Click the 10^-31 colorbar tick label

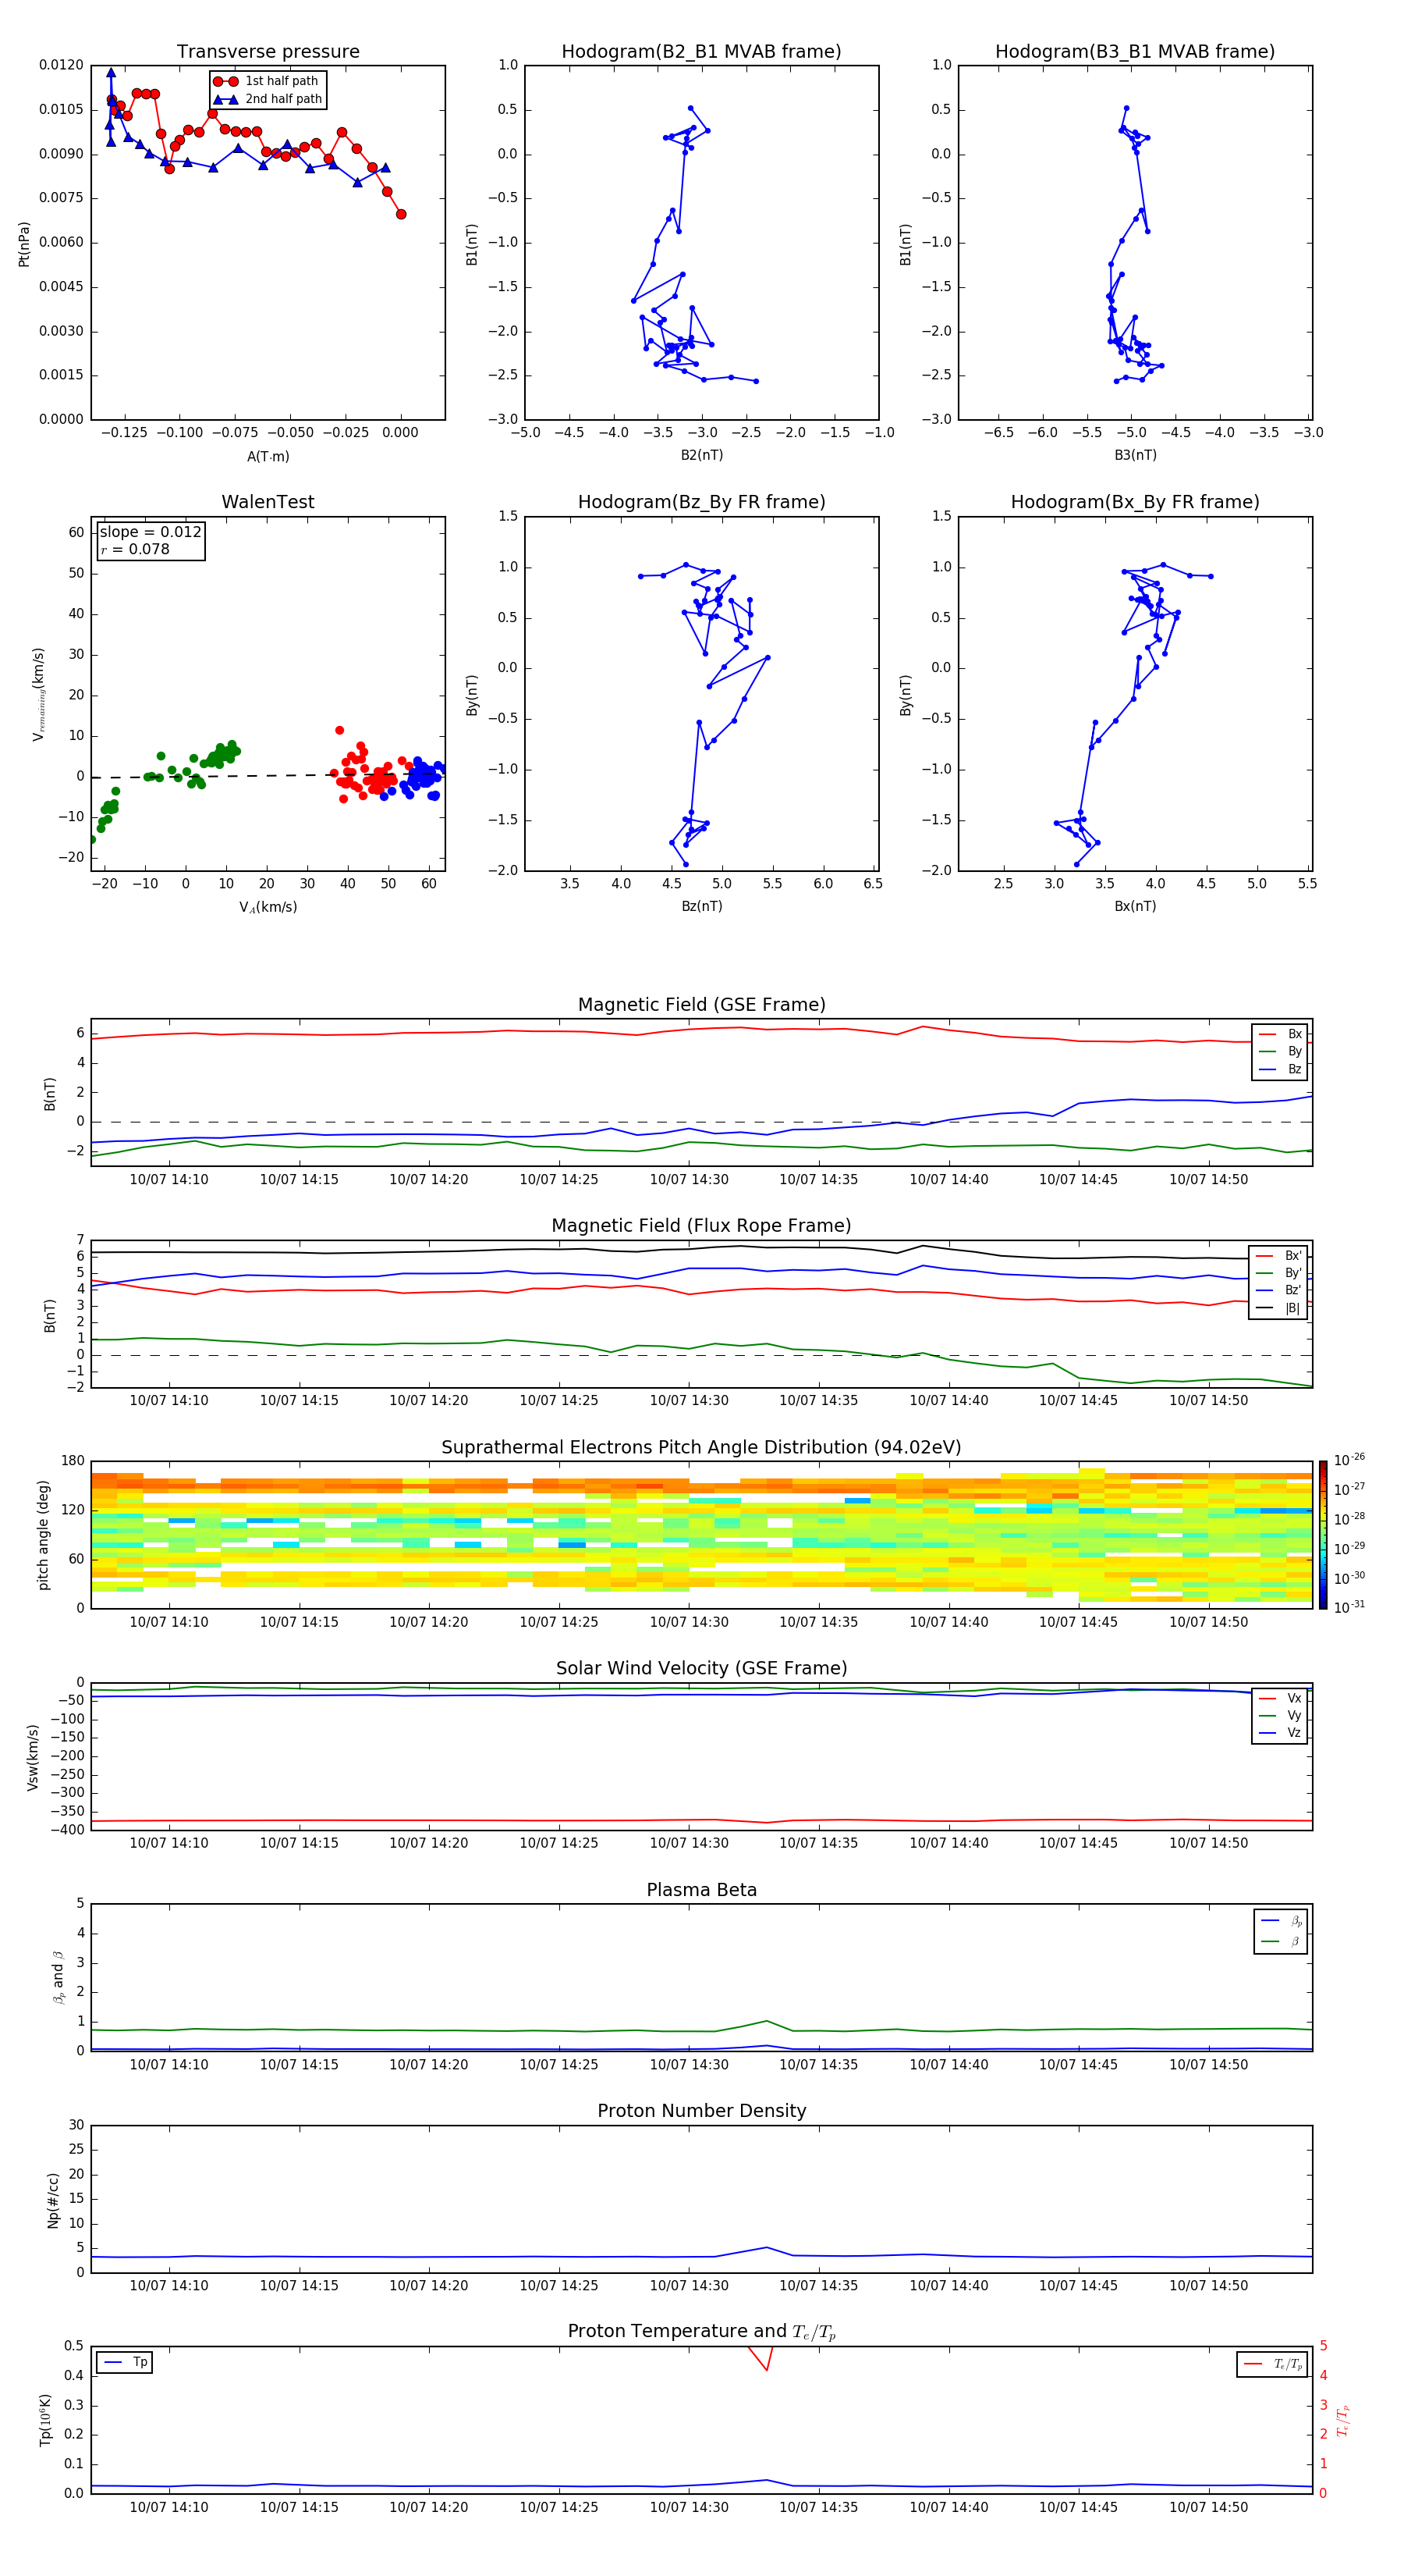pyautogui.click(x=1349, y=1607)
